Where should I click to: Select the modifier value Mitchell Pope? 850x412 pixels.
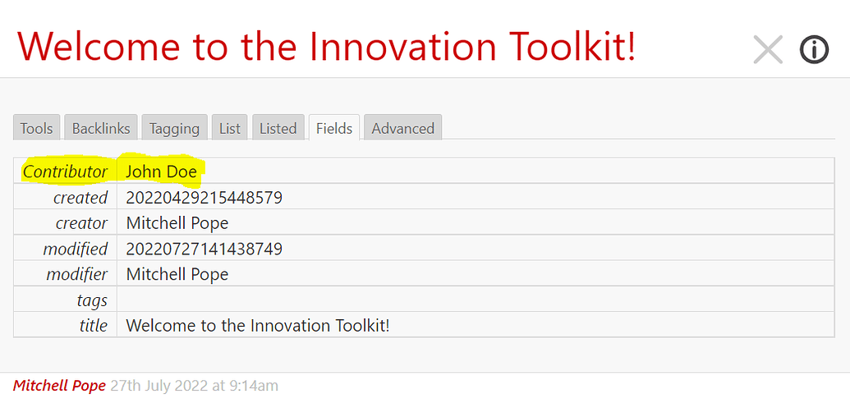[177, 274]
